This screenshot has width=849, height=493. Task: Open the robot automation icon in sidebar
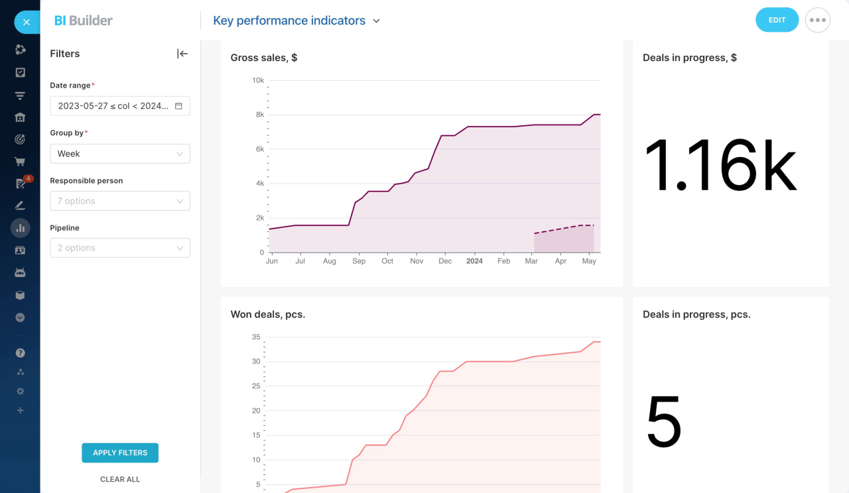tap(20, 272)
